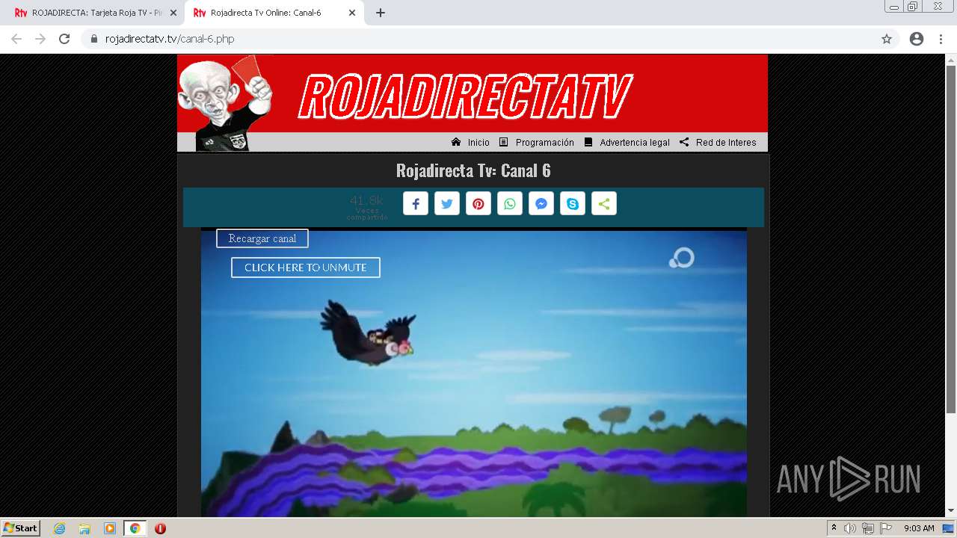Share page on Facebook

pos(416,204)
